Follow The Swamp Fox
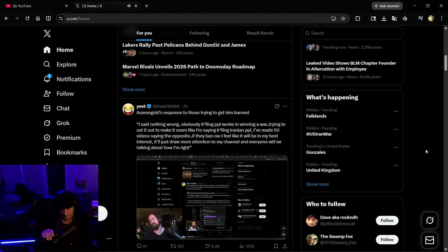 387,240
